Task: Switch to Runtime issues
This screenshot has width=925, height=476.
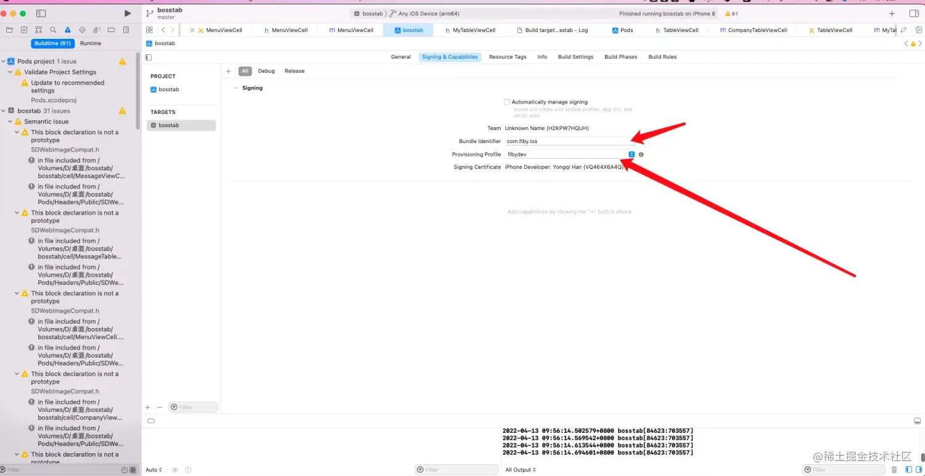Action: (91, 43)
